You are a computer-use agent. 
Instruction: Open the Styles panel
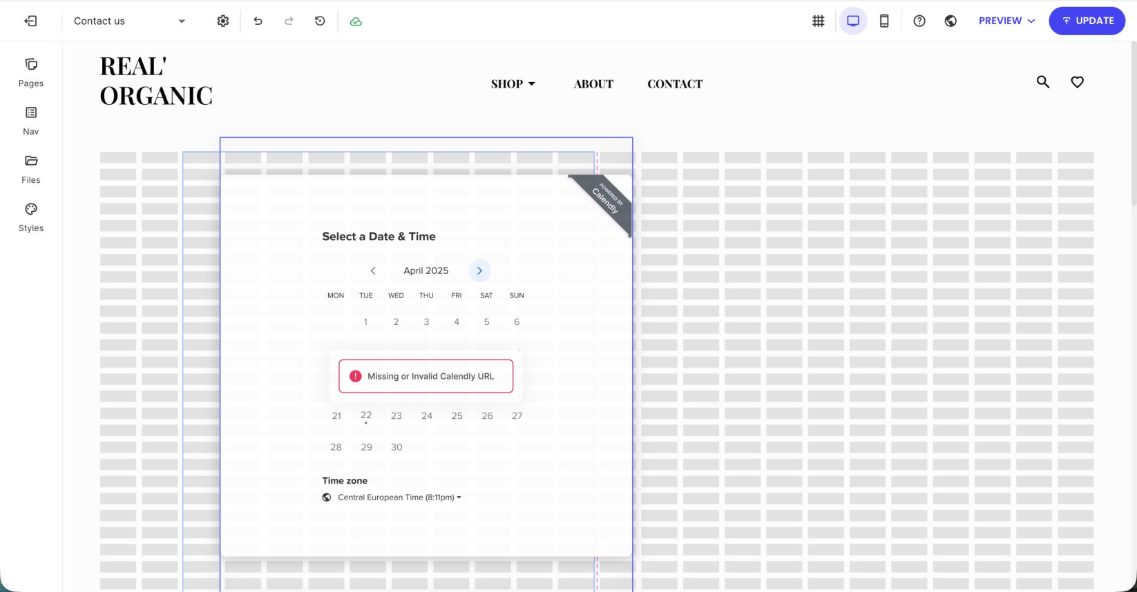31,217
